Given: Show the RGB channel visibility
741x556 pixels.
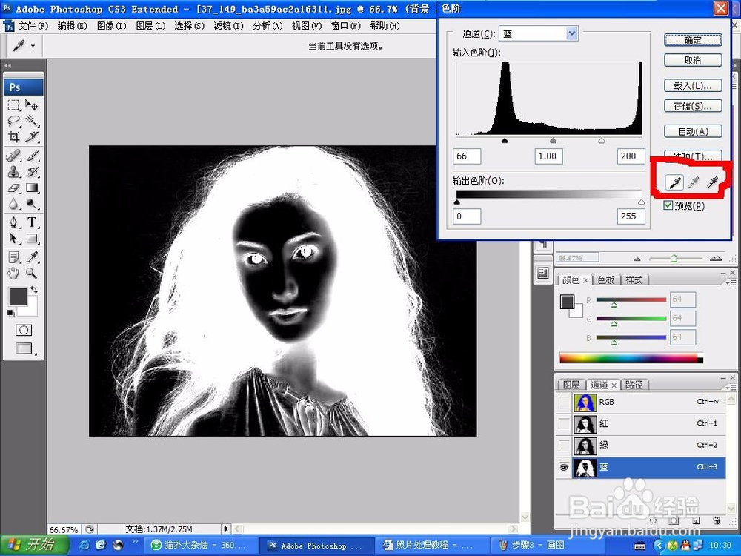Looking at the screenshot, I should (563, 401).
